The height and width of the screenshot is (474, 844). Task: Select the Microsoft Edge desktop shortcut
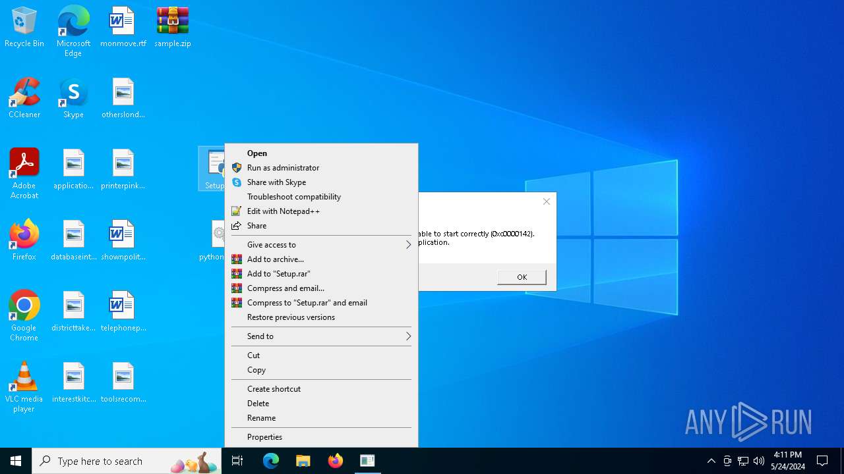coord(73,32)
